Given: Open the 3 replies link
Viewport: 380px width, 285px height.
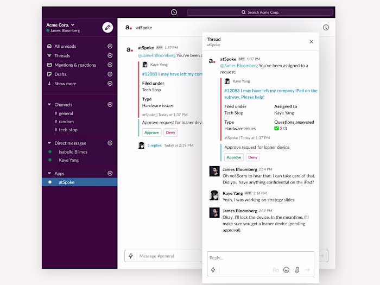Looking at the screenshot, I should (154, 145).
